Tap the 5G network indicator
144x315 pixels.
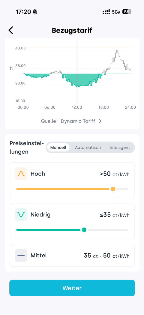point(116,12)
